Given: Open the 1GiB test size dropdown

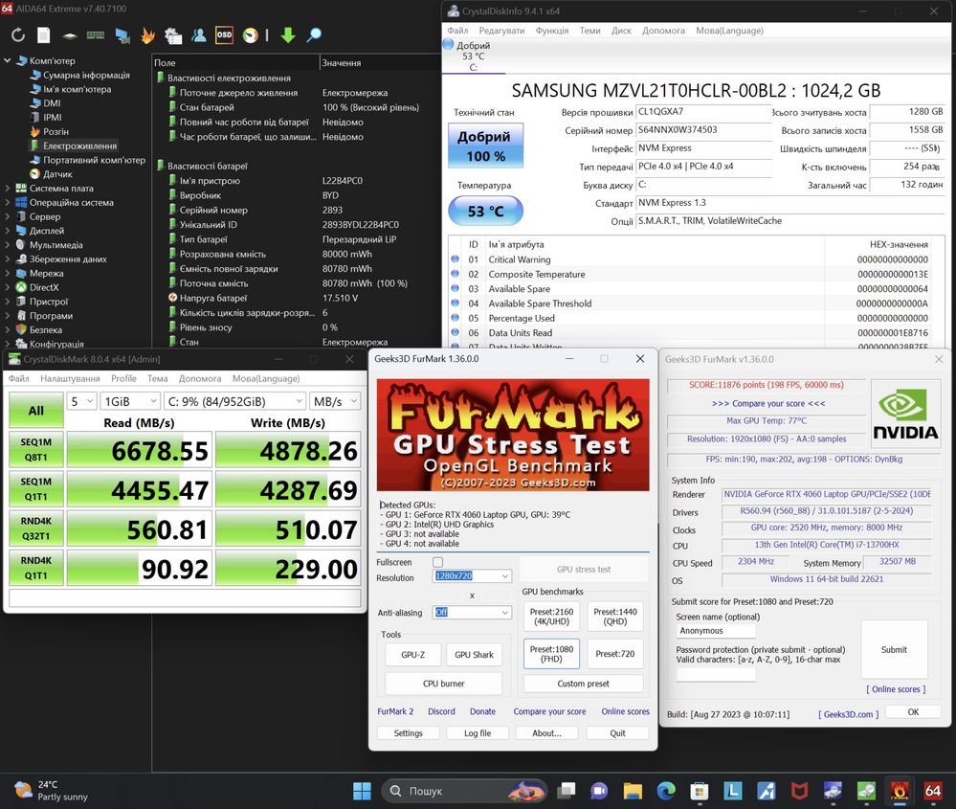Looking at the screenshot, I should click(x=130, y=401).
